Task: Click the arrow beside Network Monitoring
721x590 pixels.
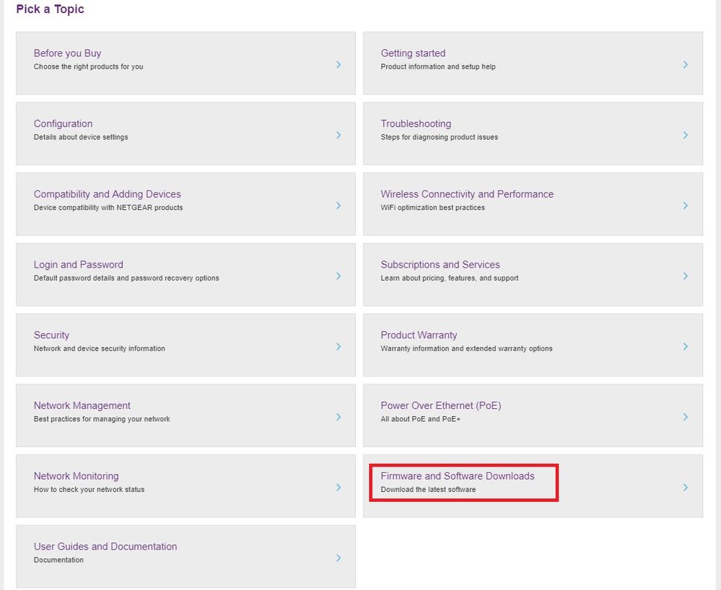Action: click(x=338, y=488)
